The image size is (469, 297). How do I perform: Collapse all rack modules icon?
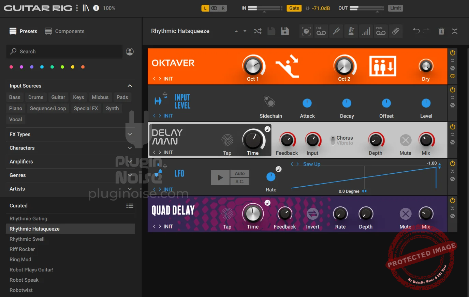455,31
